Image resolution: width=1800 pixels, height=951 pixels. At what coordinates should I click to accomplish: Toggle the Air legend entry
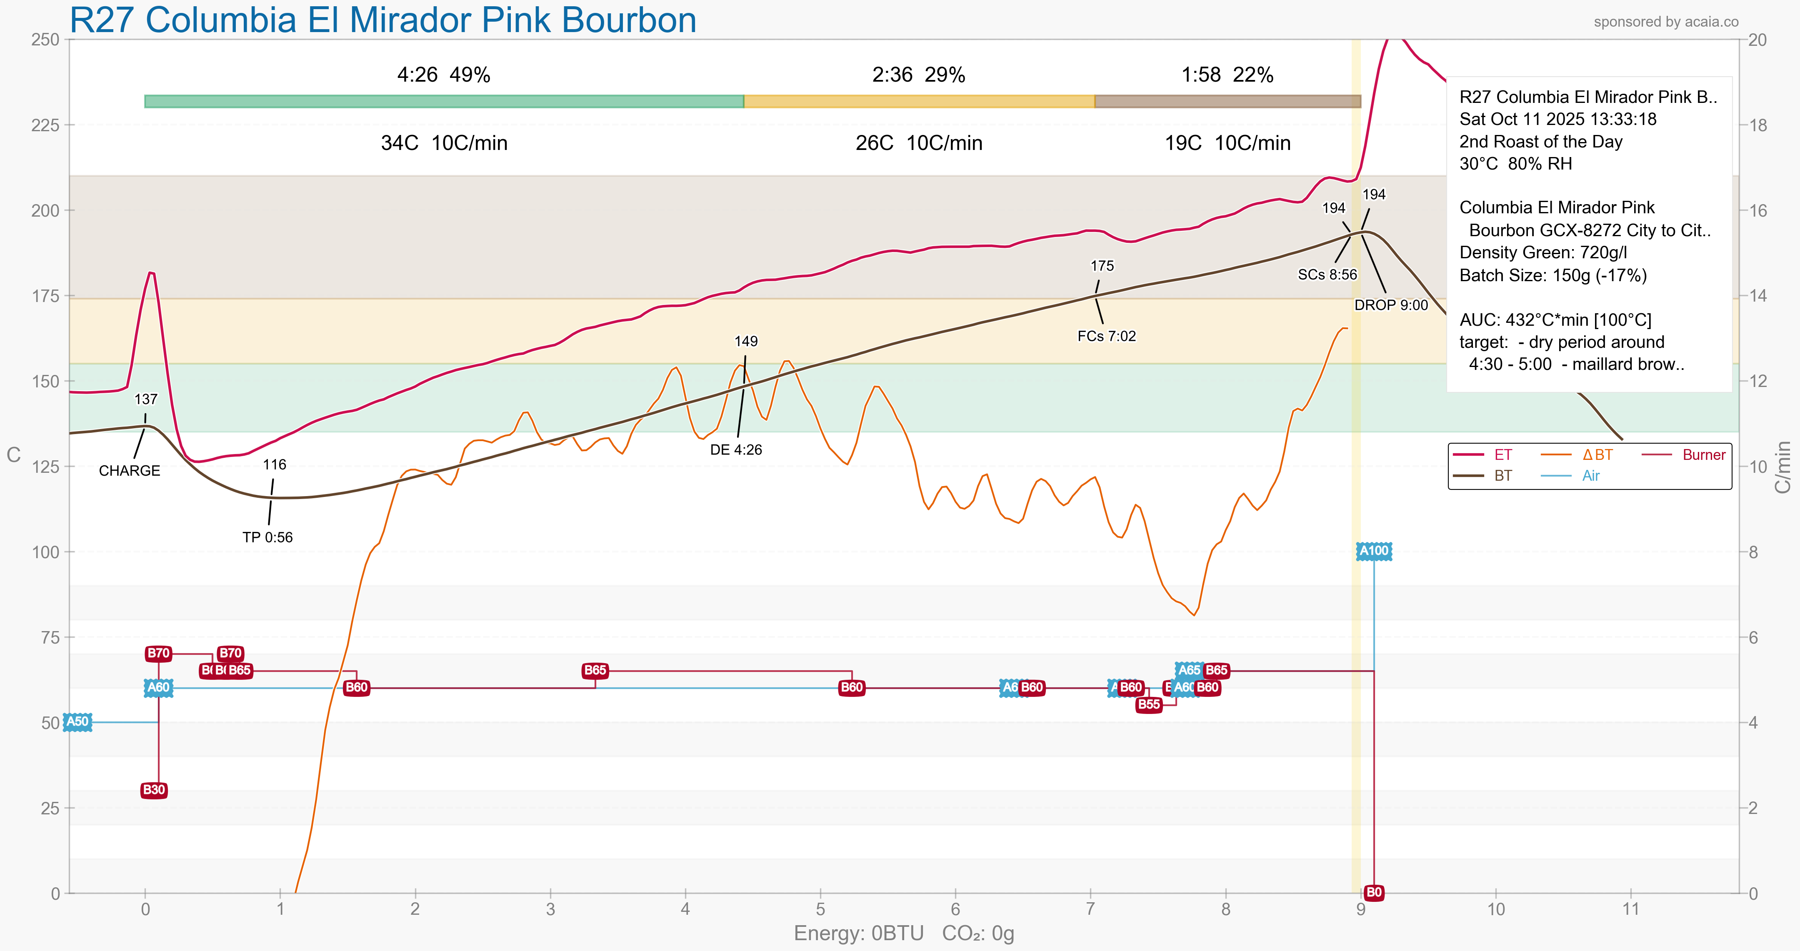pos(1590,476)
